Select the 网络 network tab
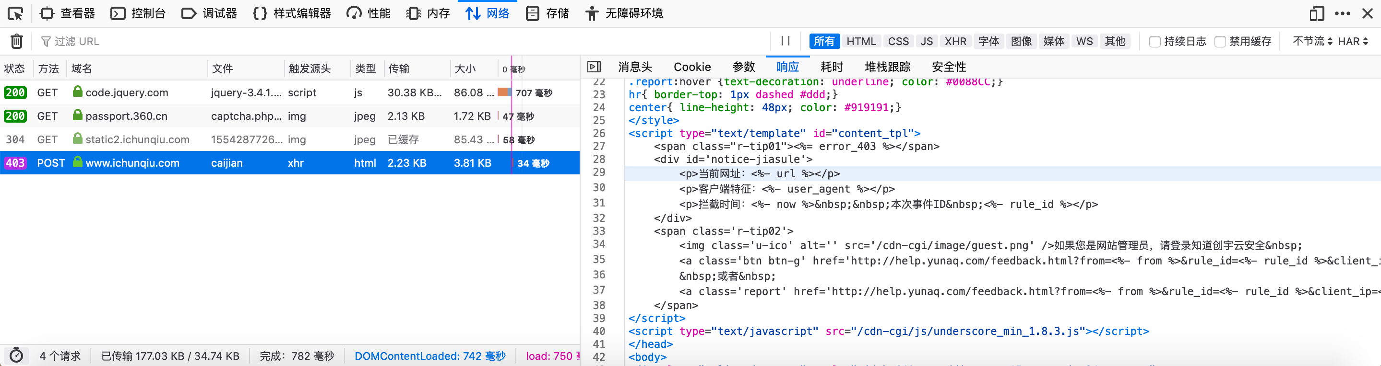Image resolution: width=1381 pixels, height=366 pixels. pyautogui.click(x=488, y=13)
